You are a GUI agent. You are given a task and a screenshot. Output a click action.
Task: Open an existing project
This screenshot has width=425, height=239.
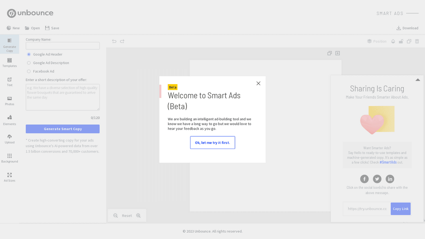click(x=32, y=28)
